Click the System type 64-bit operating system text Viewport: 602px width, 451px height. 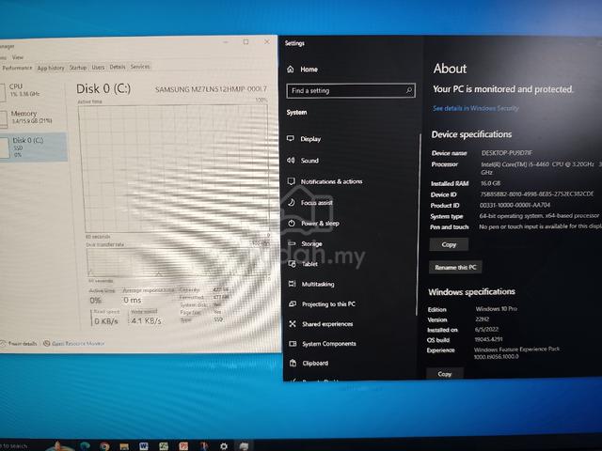tap(539, 216)
